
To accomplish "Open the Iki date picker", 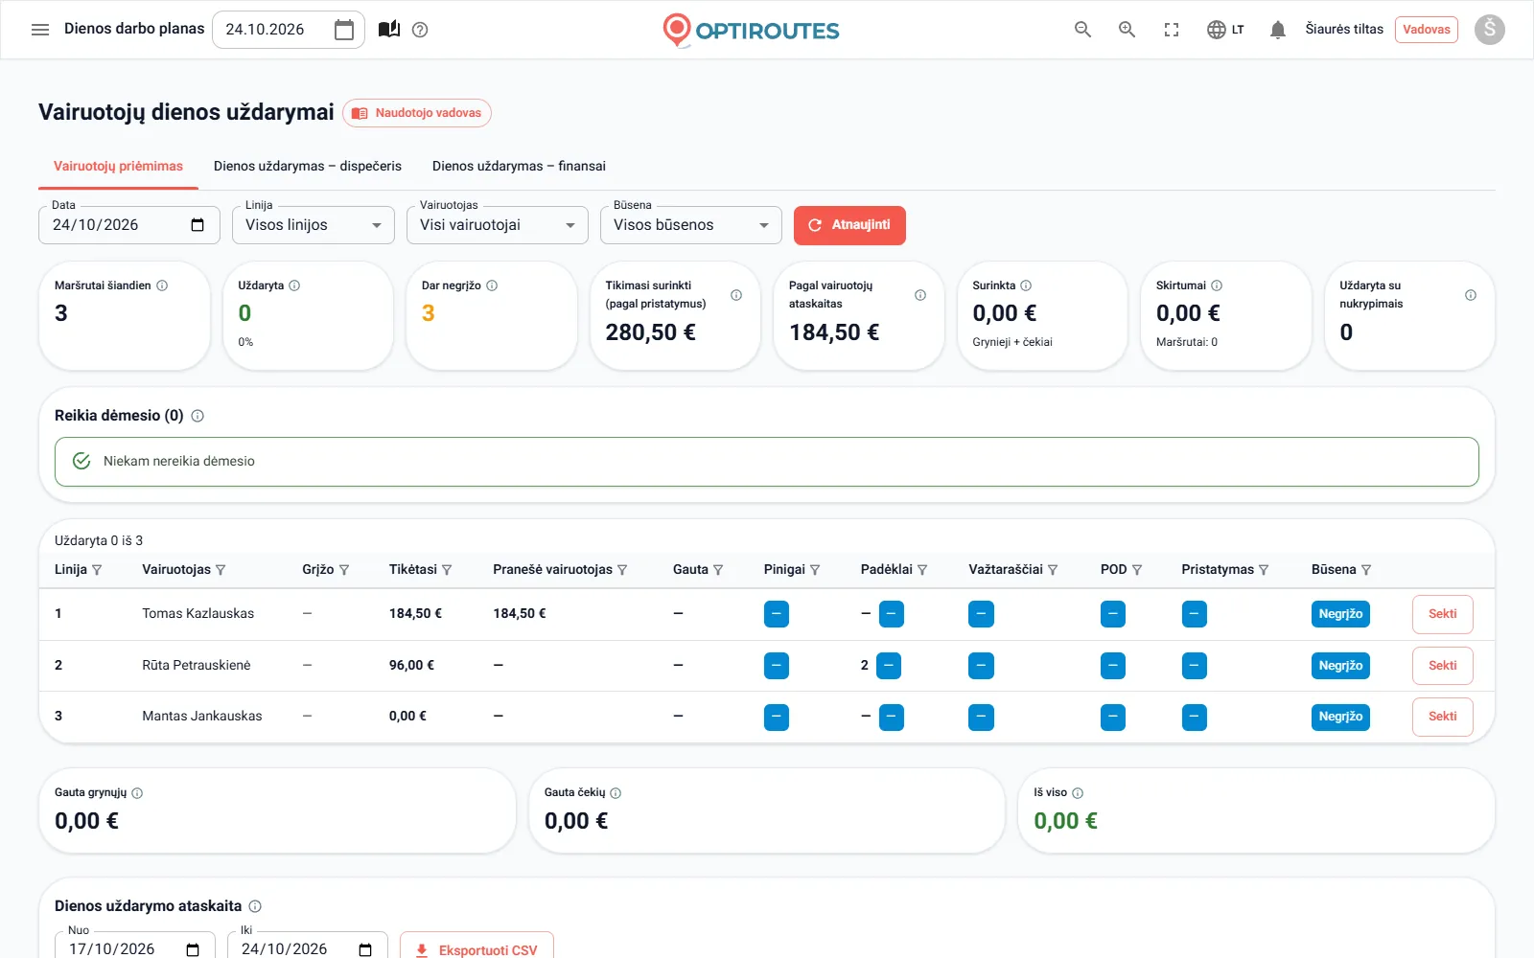I will click(x=365, y=949).
